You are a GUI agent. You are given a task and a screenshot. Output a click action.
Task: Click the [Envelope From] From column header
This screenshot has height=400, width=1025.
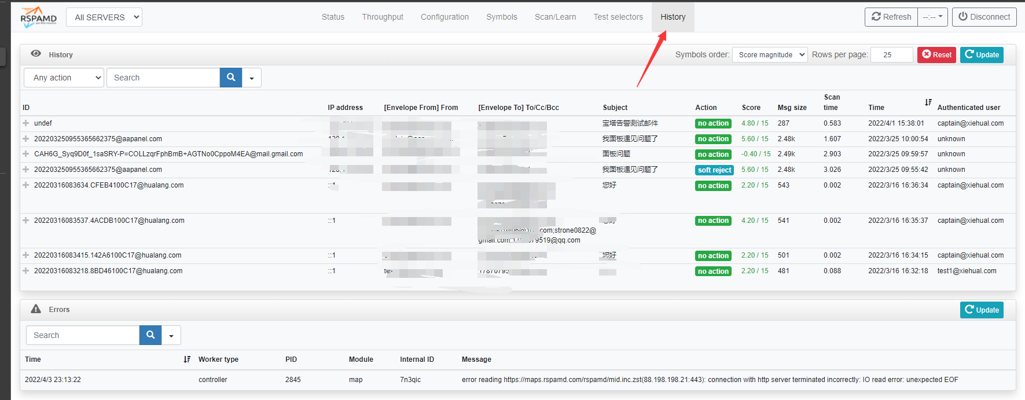tap(421, 108)
